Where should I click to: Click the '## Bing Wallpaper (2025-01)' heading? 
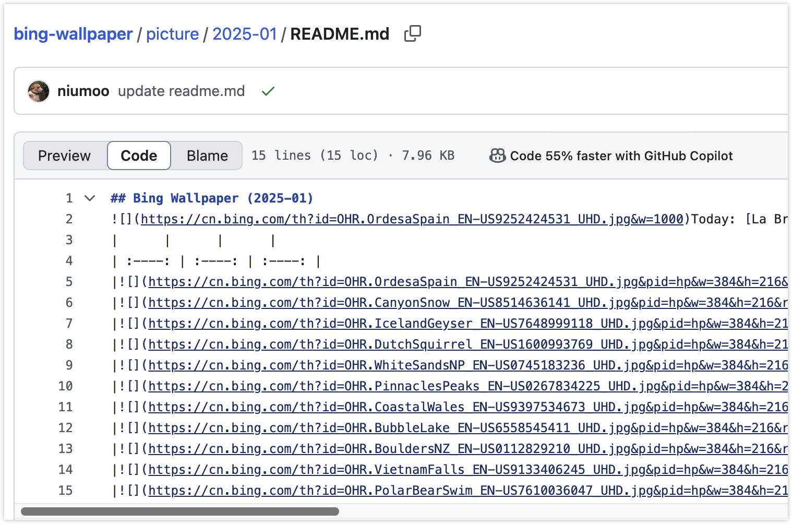pyautogui.click(x=212, y=198)
